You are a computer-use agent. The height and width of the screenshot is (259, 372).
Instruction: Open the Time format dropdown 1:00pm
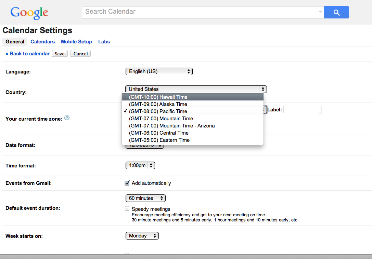coord(140,165)
